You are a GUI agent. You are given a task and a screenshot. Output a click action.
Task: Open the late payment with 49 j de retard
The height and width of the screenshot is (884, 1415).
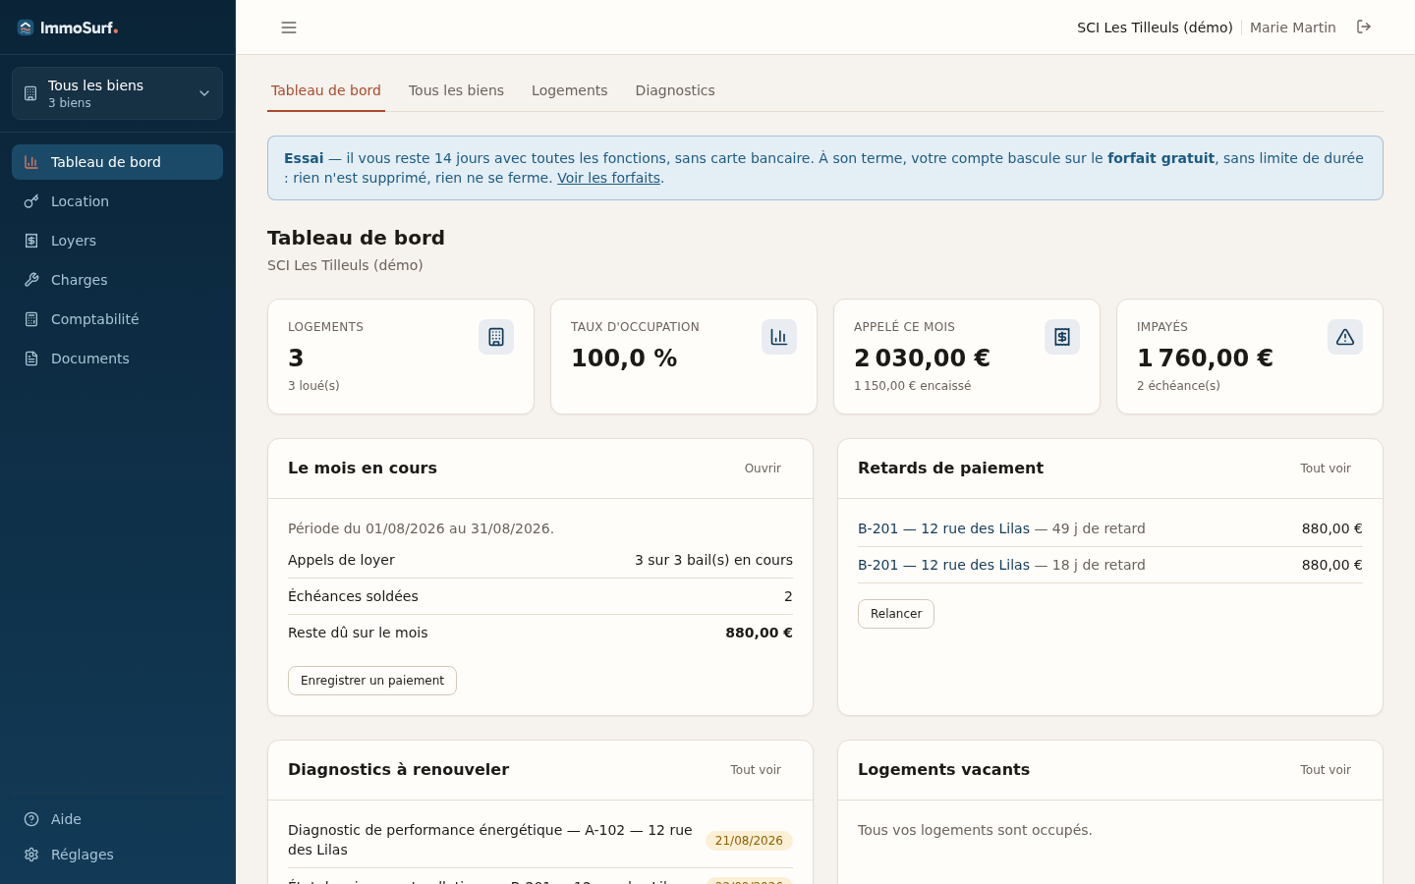(x=943, y=528)
